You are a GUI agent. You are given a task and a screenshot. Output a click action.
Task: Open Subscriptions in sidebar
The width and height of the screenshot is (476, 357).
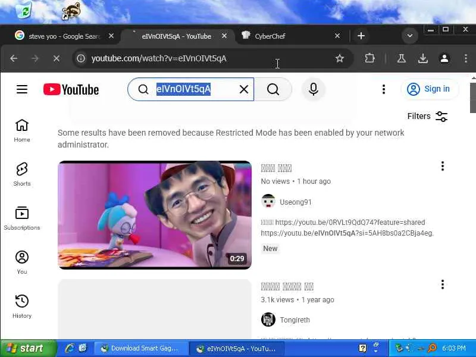22,218
